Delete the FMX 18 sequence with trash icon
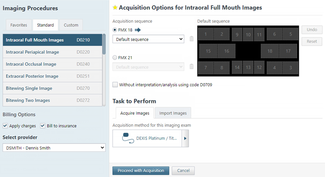325x177 pixels. 191,39
